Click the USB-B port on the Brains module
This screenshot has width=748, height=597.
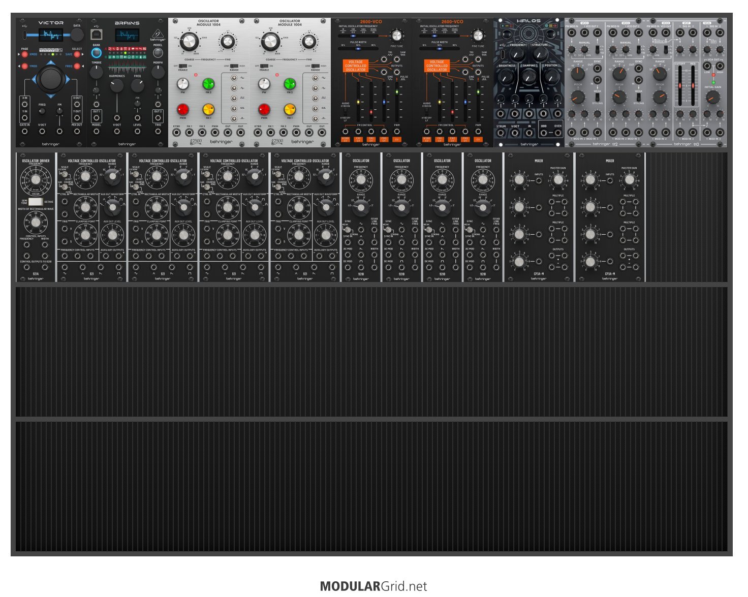tap(96, 35)
